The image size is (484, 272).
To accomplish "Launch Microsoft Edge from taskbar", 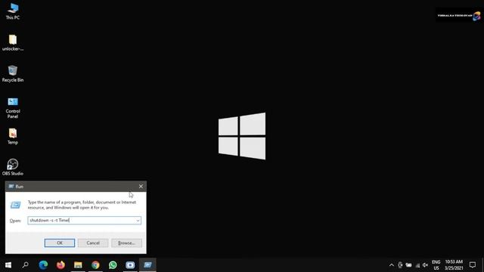I will [x=43, y=265].
